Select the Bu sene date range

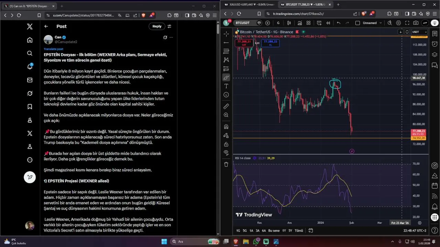[274, 231]
